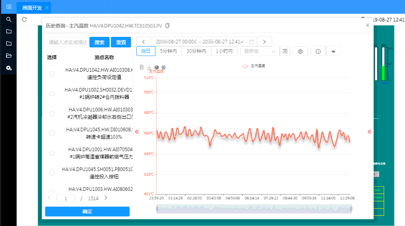Viewport: 405px width, 226px height.
Task: Close the 画面开发 tab
Action: point(47,8)
